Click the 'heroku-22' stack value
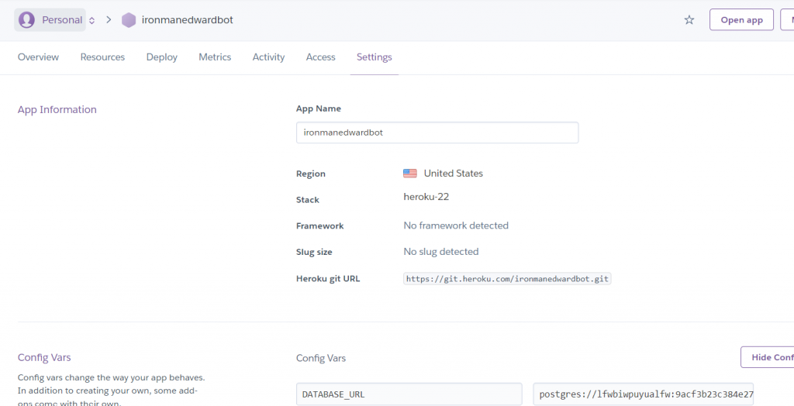 click(426, 197)
